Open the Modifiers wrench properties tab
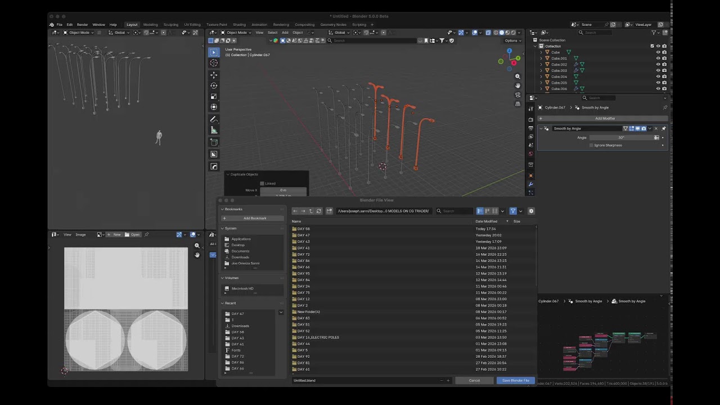This screenshot has width=720, height=405. (530, 184)
